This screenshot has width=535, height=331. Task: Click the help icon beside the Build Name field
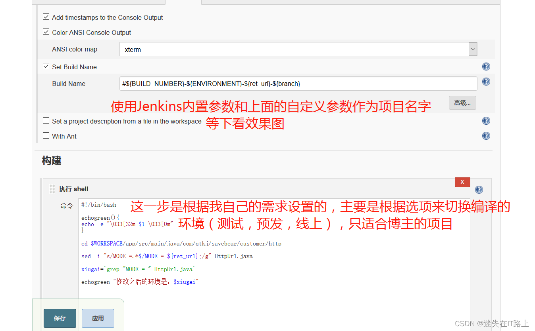pyautogui.click(x=486, y=82)
